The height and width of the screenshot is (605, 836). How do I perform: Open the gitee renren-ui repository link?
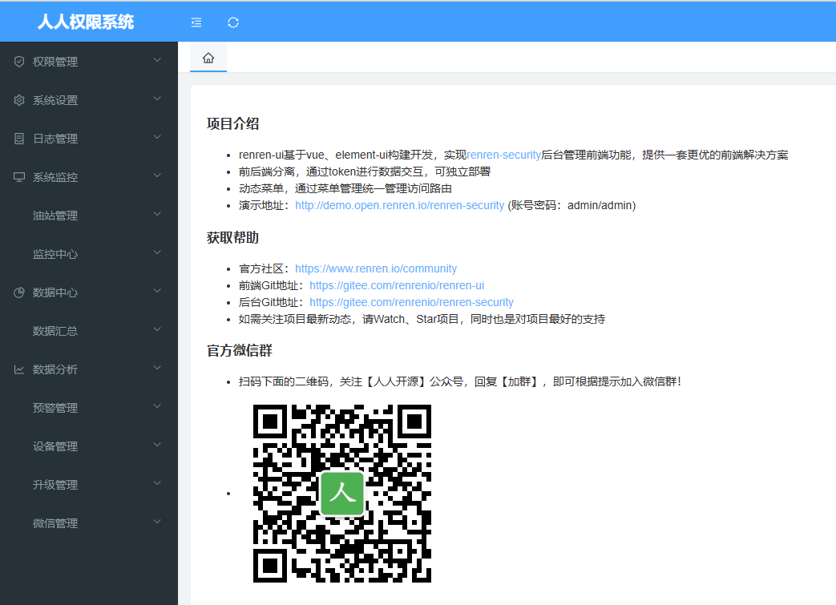tap(397, 285)
